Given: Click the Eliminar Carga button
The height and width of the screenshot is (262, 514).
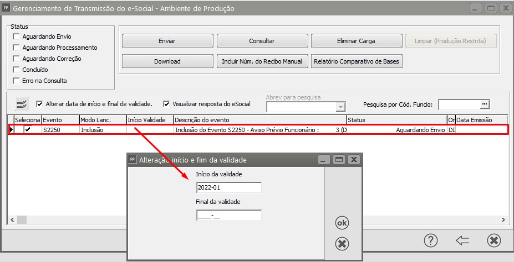Looking at the screenshot, I should click(357, 41).
